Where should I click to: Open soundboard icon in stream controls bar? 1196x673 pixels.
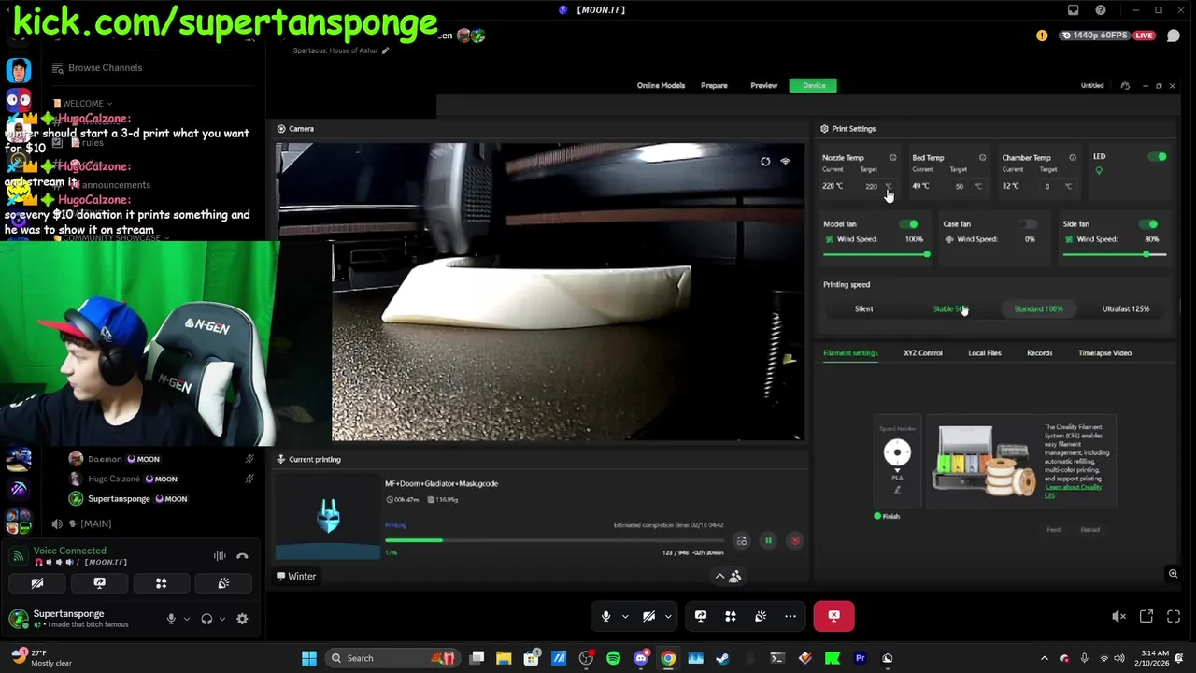point(761,616)
